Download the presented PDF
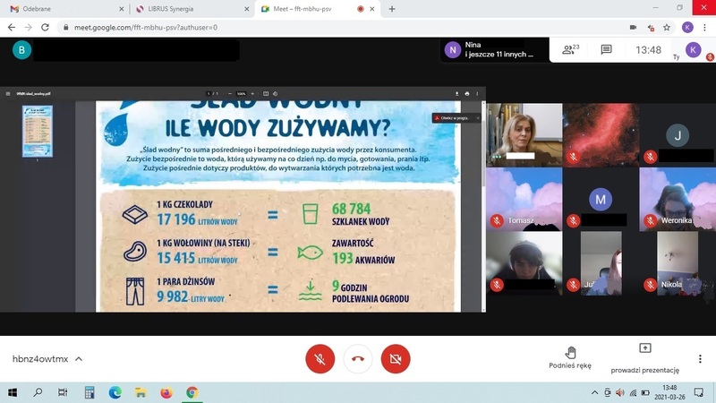Screen dimensions: 716x403 pyautogui.click(x=456, y=93)
